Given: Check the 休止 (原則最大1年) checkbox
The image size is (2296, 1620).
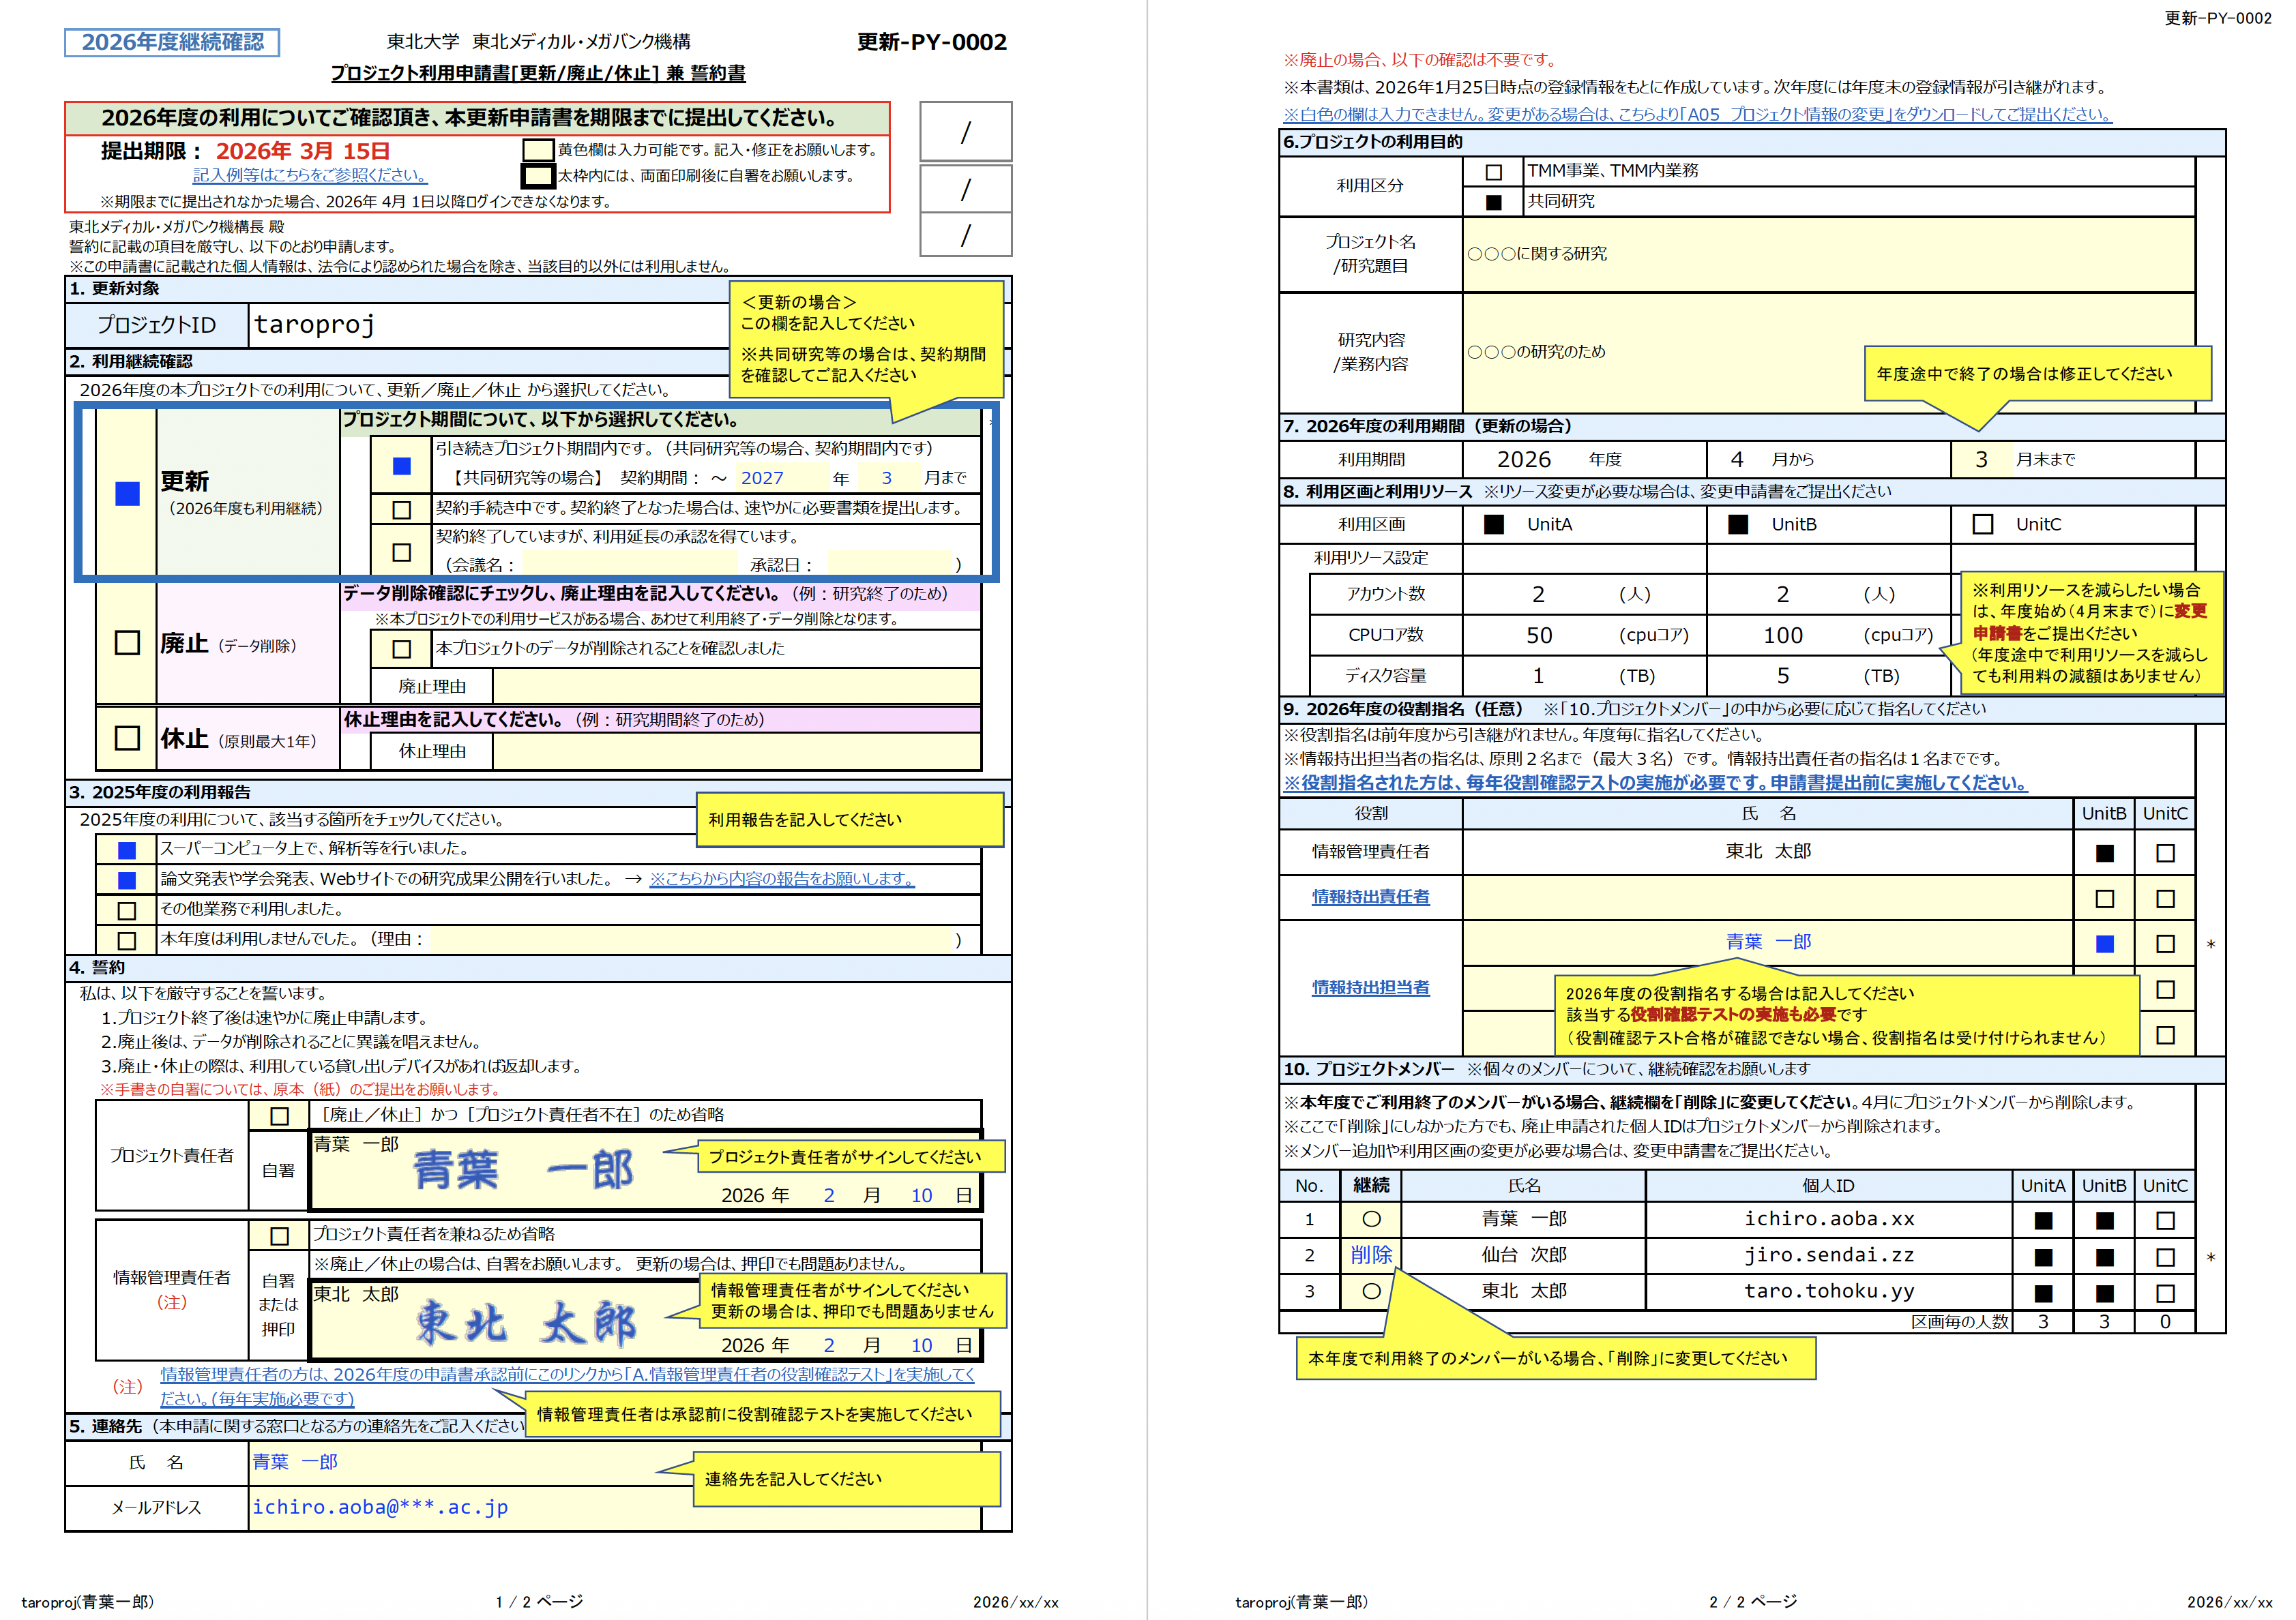Looking at the screenshot, I should [x=127, y=738].
